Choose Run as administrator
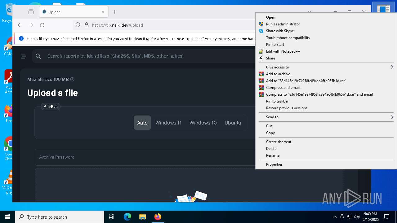This screenshot has width=397, height=223. point(326,24)
